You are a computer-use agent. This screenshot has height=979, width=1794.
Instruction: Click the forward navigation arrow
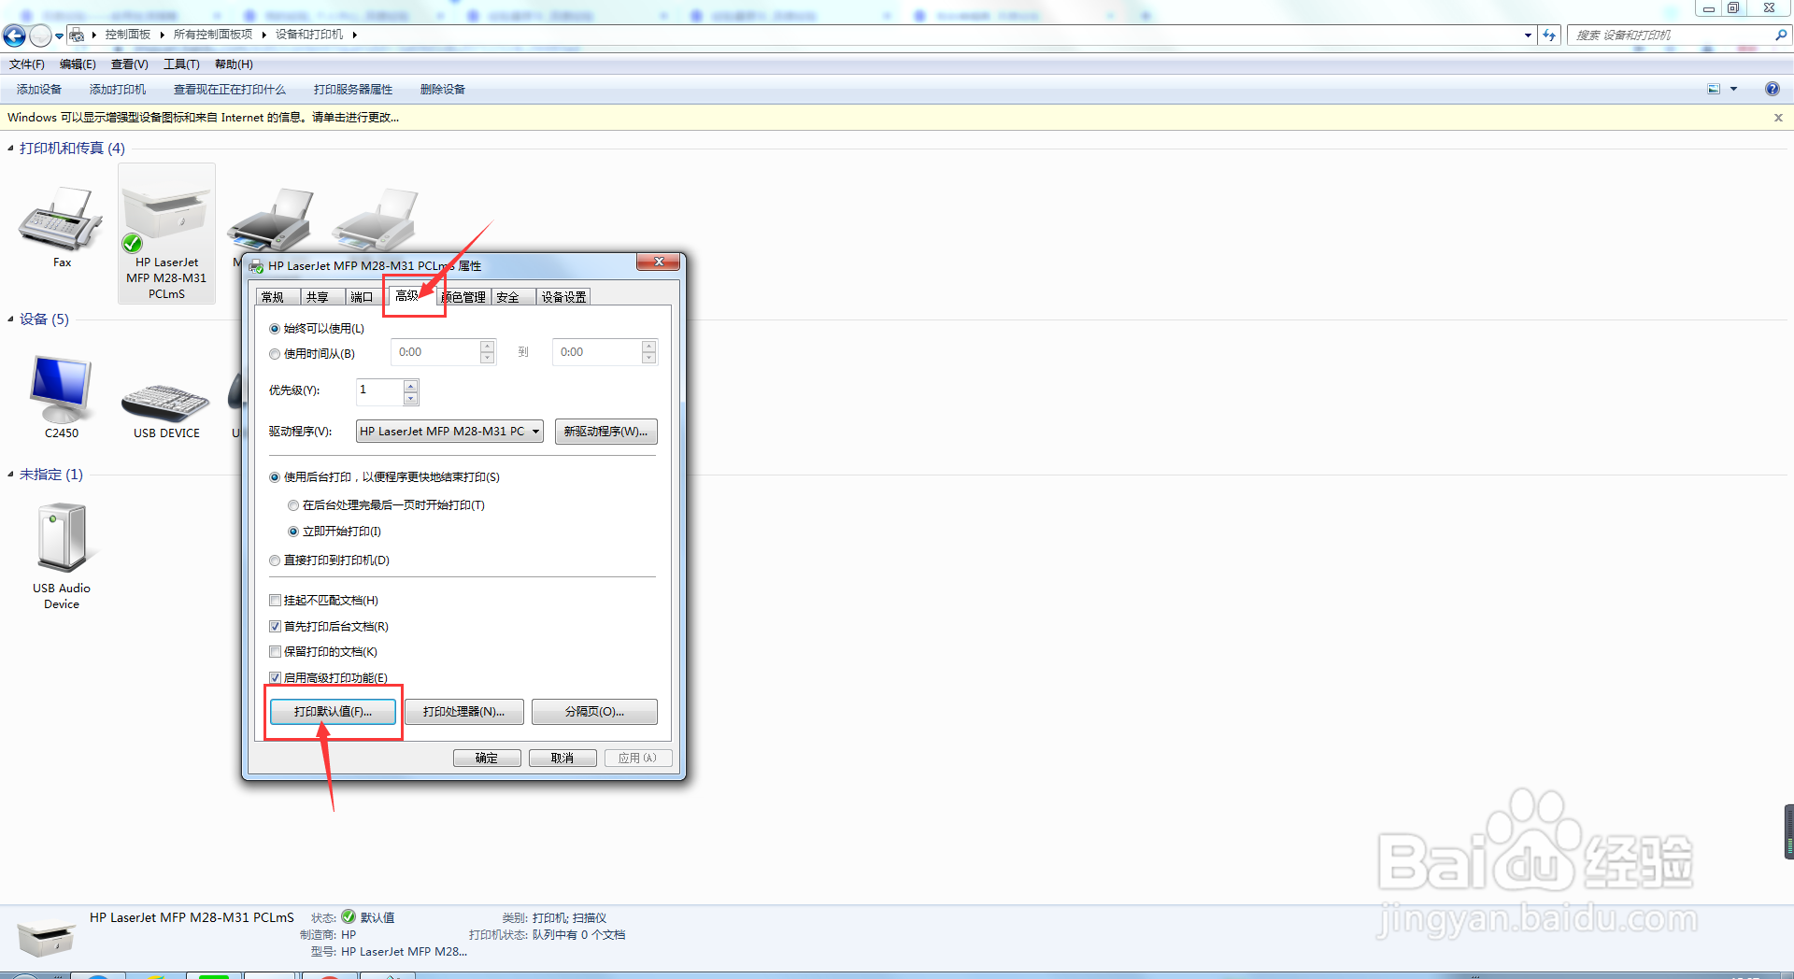(x=40, y=35)
